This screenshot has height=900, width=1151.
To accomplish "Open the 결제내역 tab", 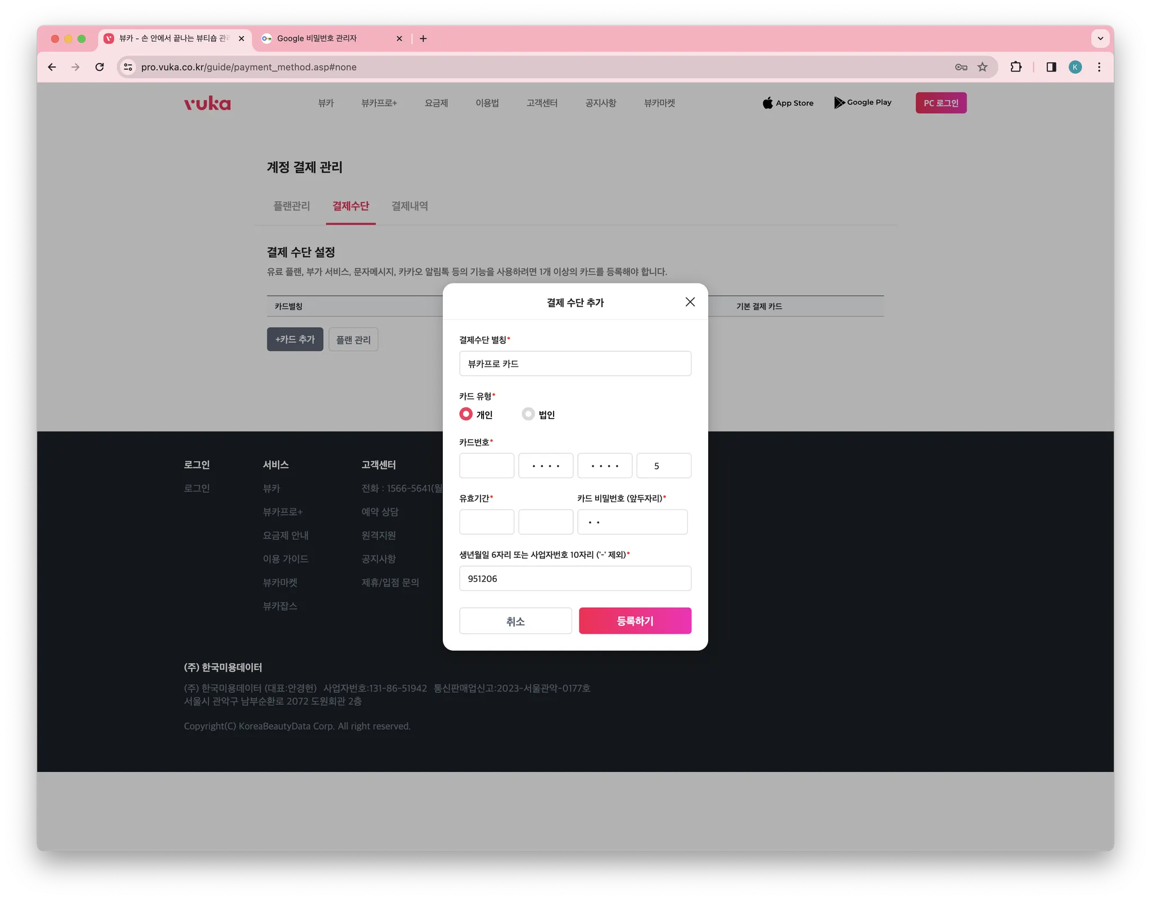I will pos(410,206).
